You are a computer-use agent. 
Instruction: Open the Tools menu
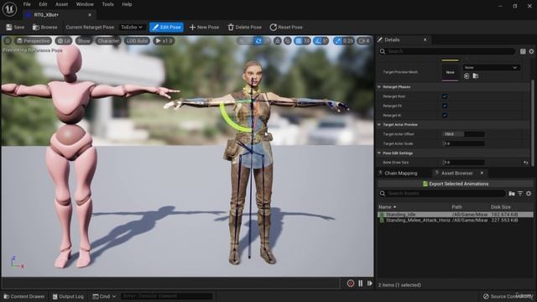click(x=107, y=4)
